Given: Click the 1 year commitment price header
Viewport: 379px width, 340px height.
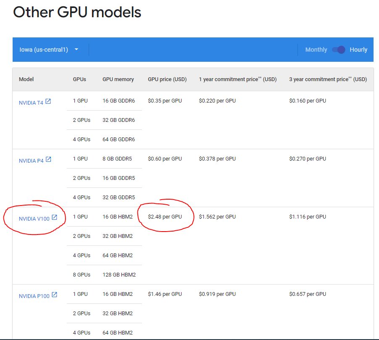Looking at the screenshot, I should click(238, 79).
